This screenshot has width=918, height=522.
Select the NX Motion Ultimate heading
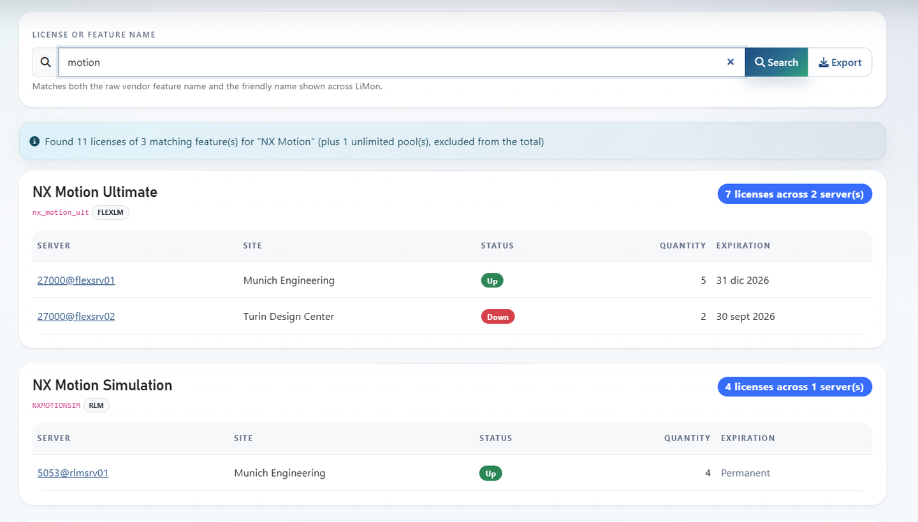click(95, 192)
